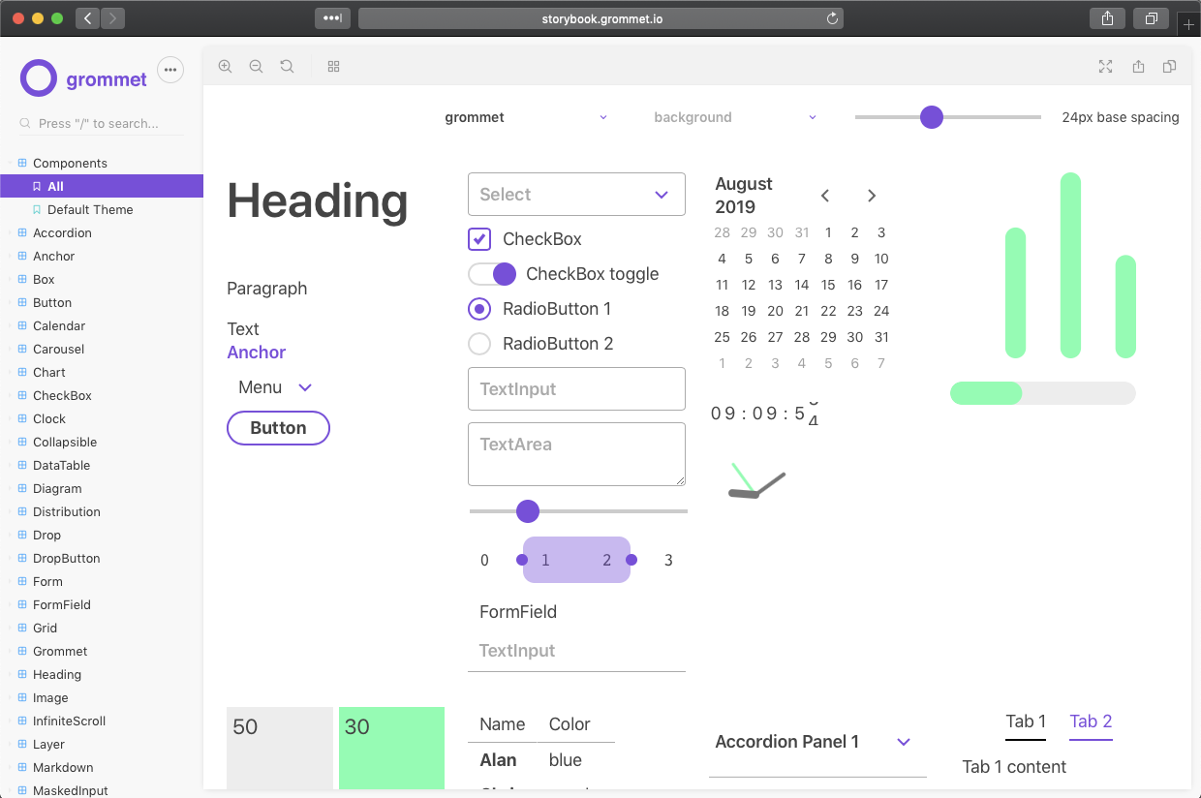
Task: Open the sidebar ellipsis menu button
Action: point(170,71)
